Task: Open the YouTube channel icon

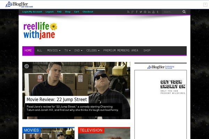Action: point(153,12)
